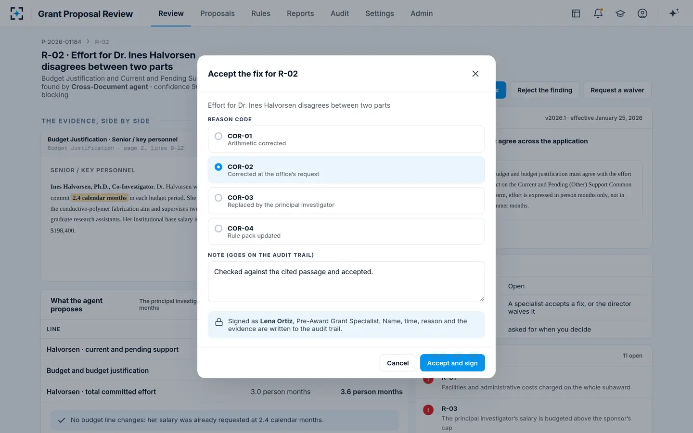
Task: Click the 'Signed as Lena Ortiz' notice
Action: point(346,325)
